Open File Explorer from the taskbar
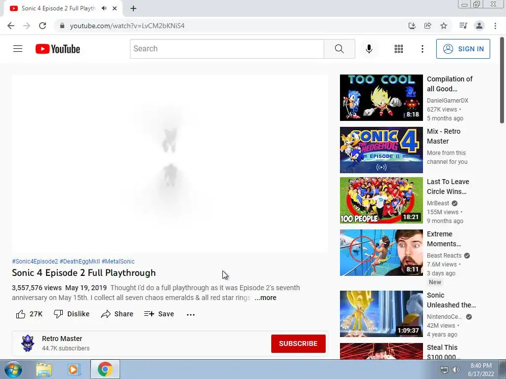506x379 pixels. (x=44, y=369)
